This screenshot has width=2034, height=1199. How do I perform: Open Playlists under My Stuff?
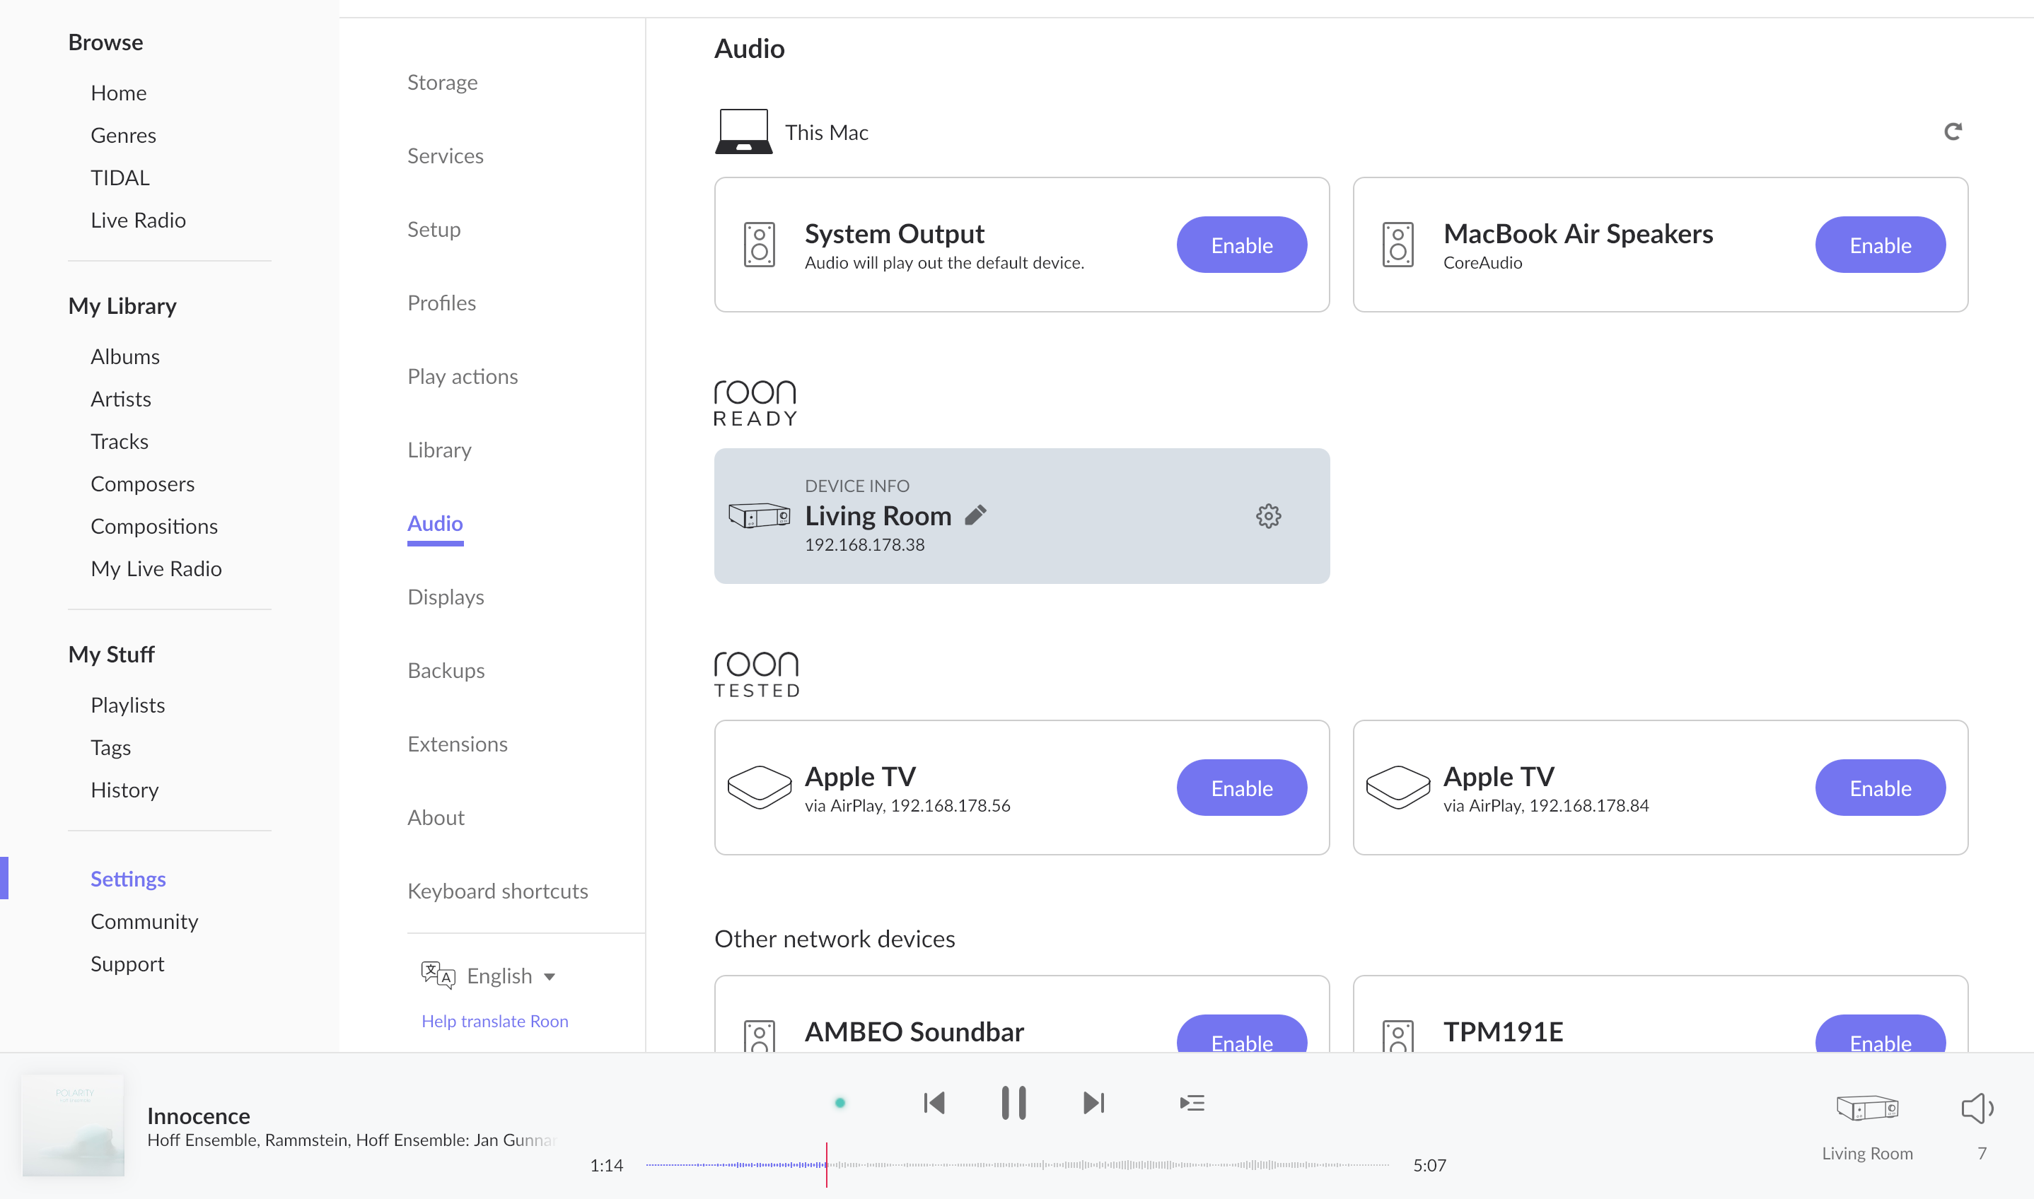pyautogui.click(x=128, y=705)
